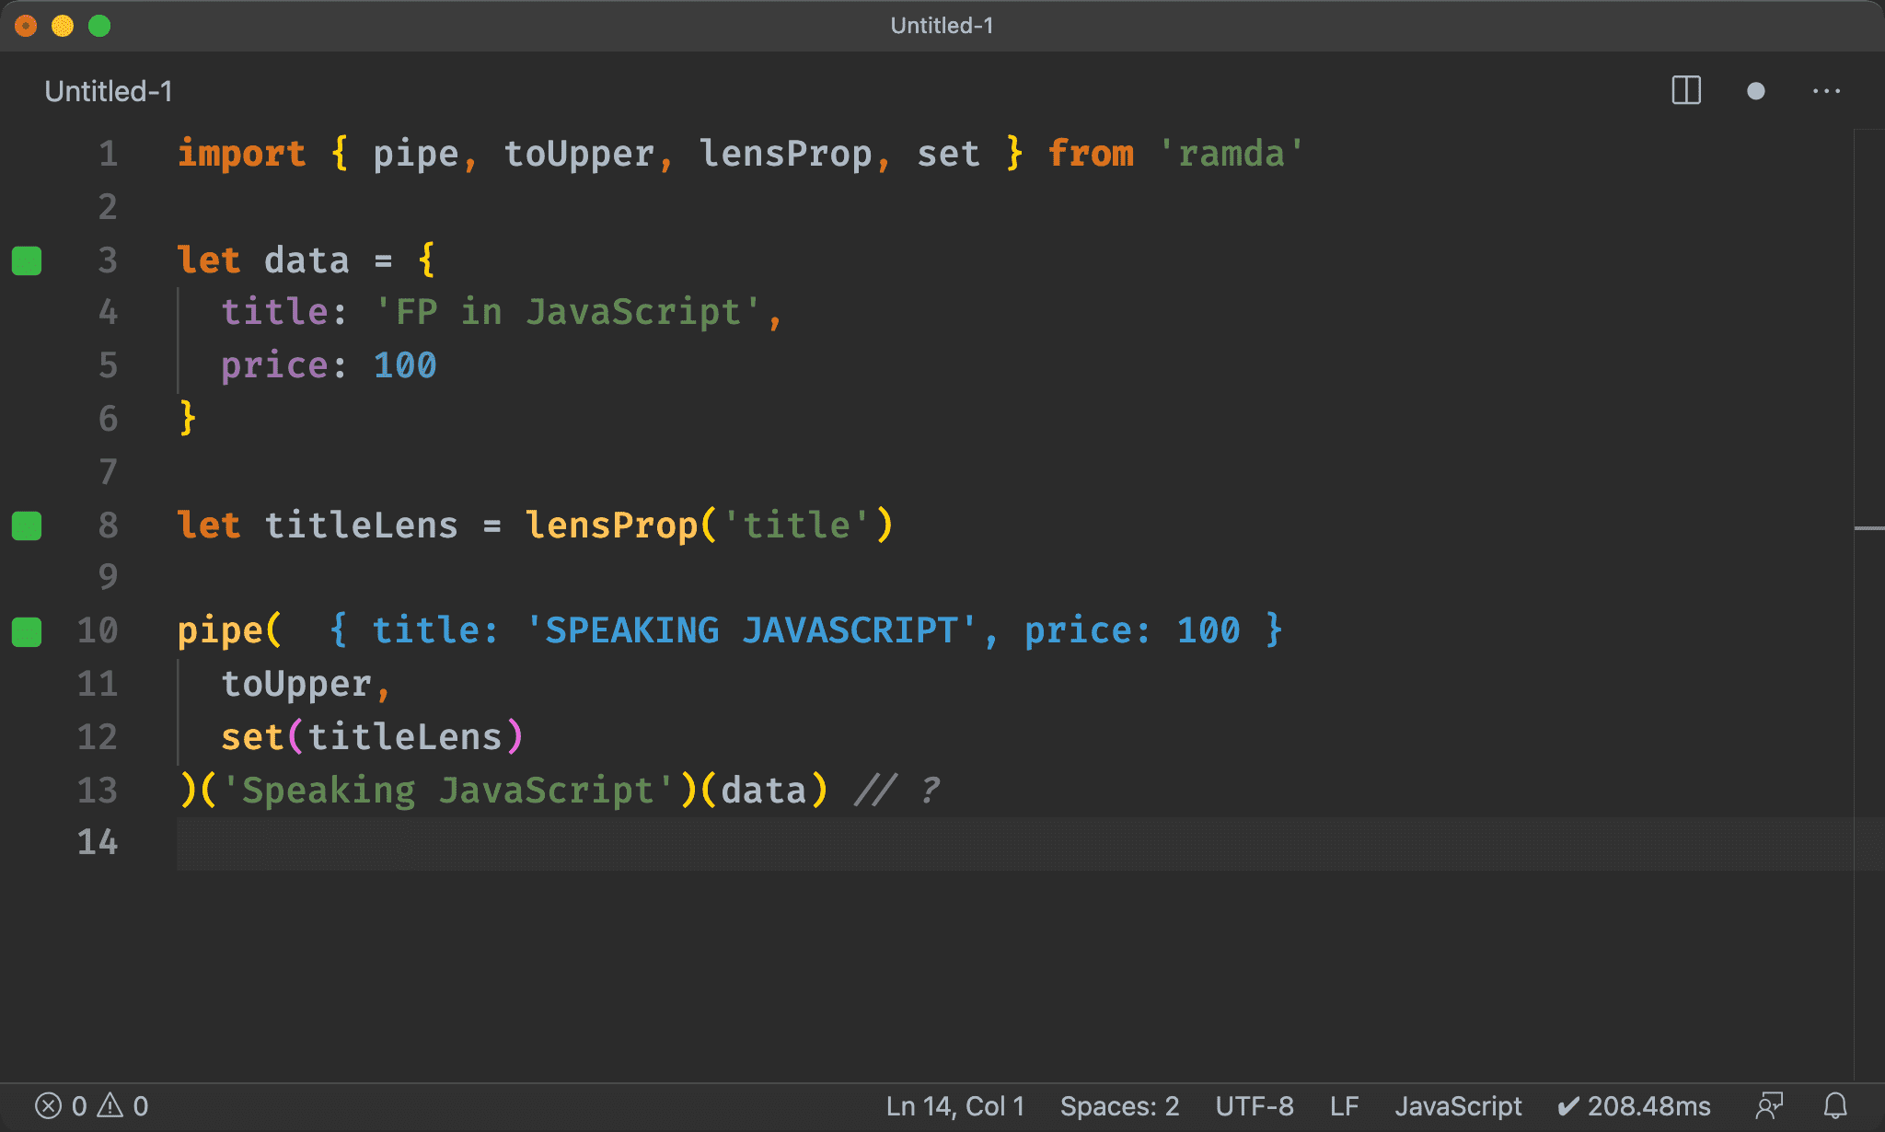This screenshot has height=1132, width=1885.
Task: Click the green Quokka marker on line 8
Action: (27, 526)
